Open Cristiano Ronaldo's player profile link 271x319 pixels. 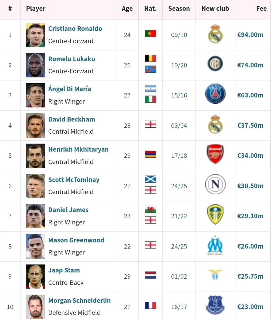[x=75, y=29]
